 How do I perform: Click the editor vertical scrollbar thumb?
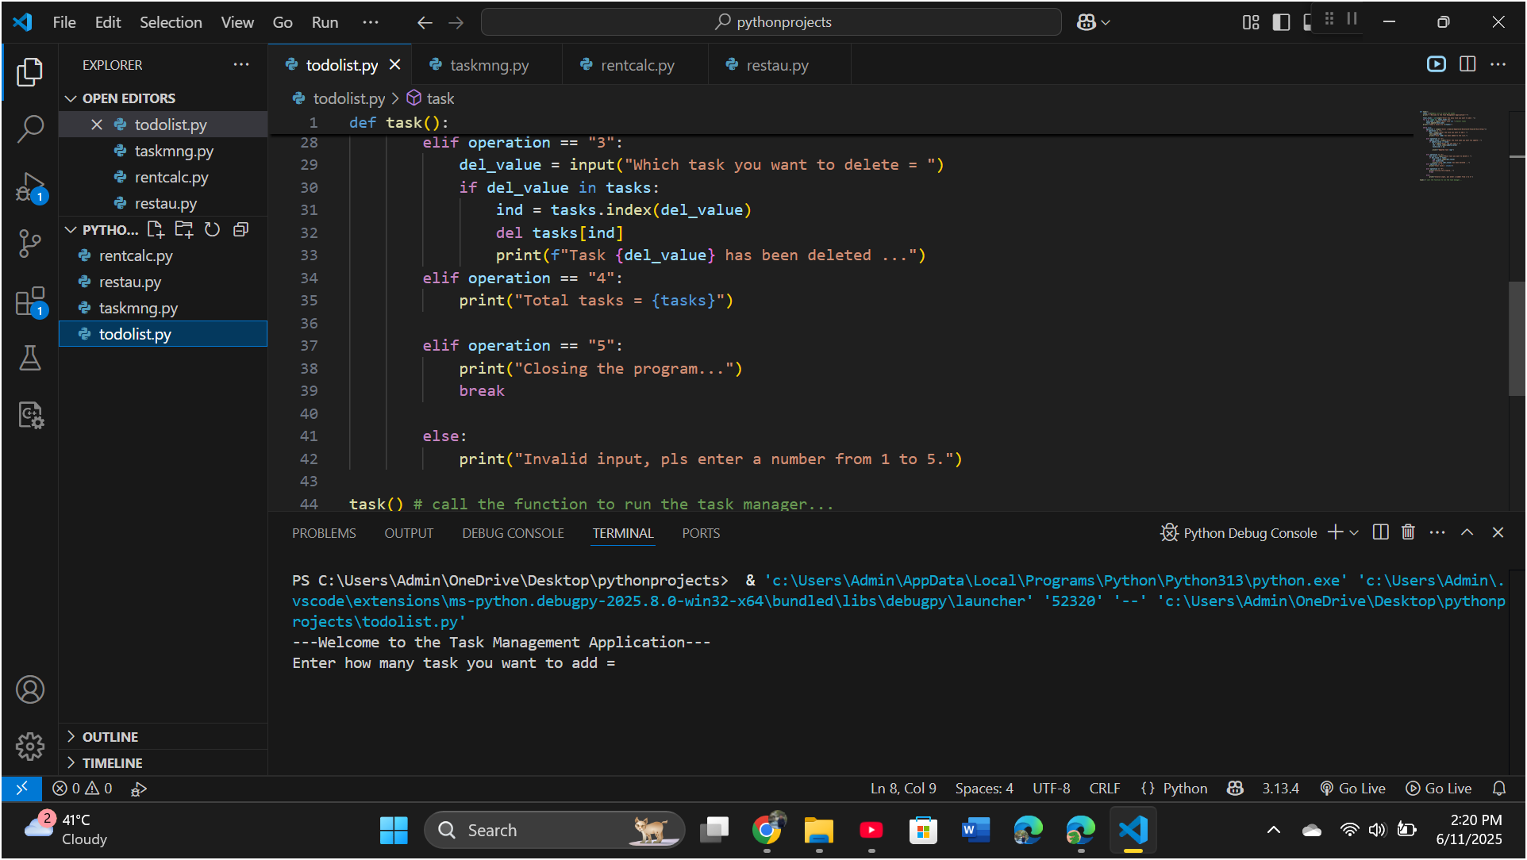coord(1516,337)
